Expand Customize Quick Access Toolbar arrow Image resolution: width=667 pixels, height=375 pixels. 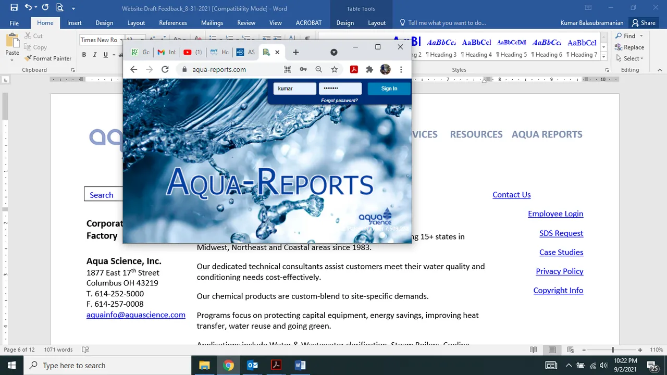click(73, 8)
